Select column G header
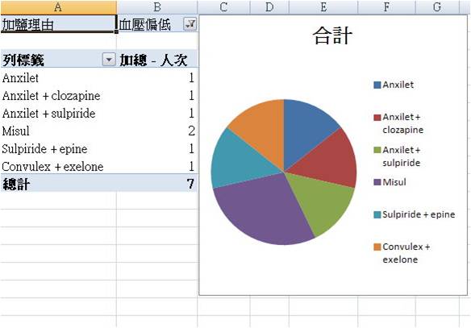This screenshot has height=328, width=471. [x=437, y=7]
